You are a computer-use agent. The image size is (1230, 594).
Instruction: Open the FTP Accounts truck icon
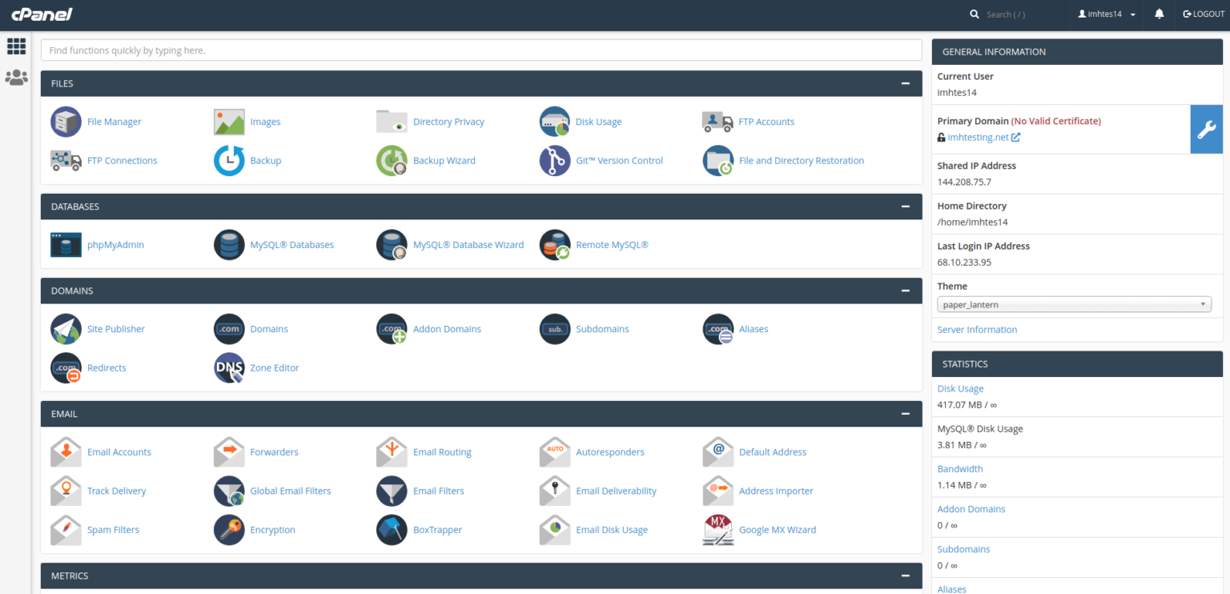point(717,122)
